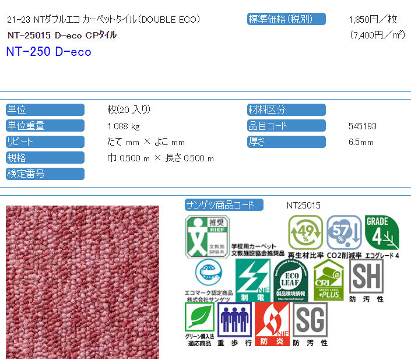Click the サンゲツ商品コード label
The width and height of the screenshot is (411, 364).
tap(224, 205)
